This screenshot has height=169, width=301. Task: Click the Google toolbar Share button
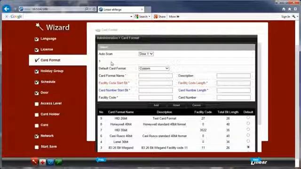coord(160,17)
